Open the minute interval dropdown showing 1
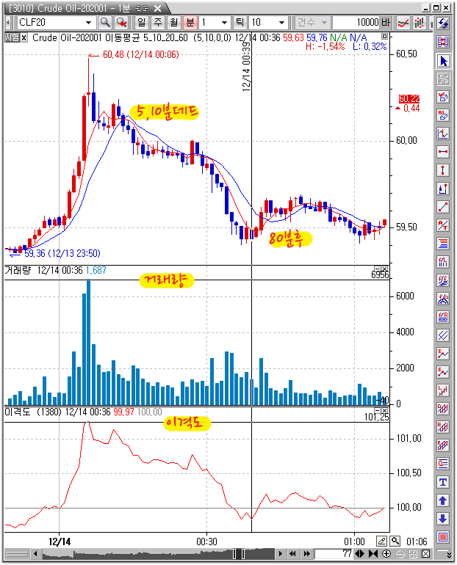This screenshot has height=565, width=457. point(225,23)
